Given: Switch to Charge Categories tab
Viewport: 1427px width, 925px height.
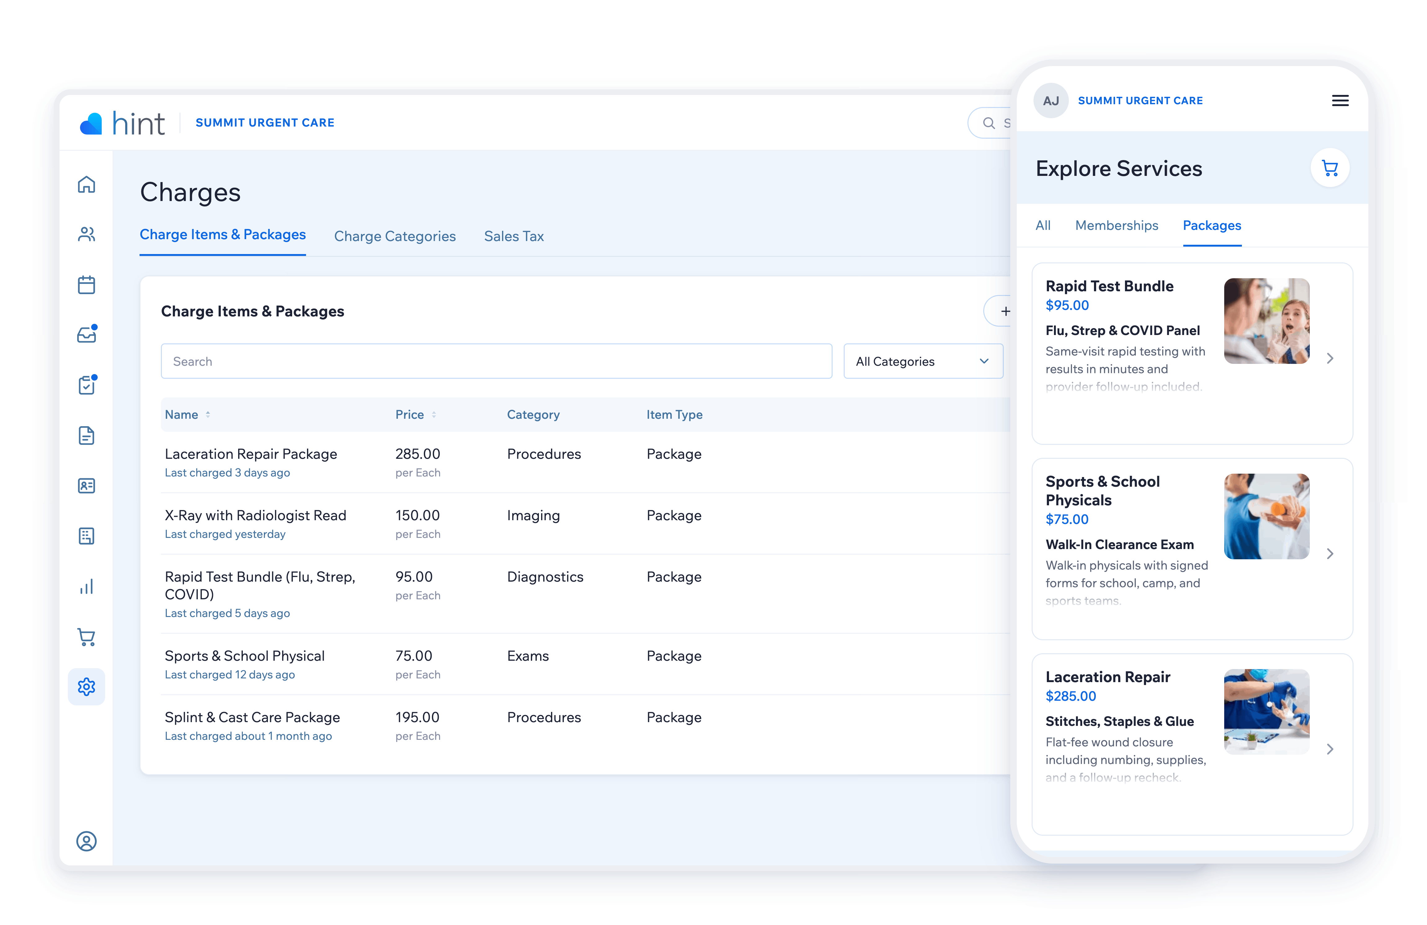Looking at the screenshot, I should [394, 236].
